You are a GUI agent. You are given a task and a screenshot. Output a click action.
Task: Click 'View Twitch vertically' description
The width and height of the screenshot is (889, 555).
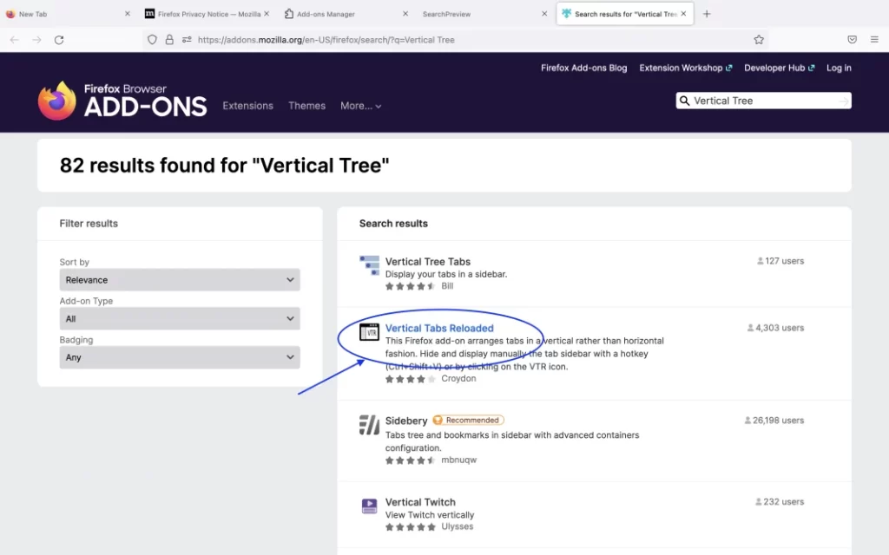pos(430,515)
